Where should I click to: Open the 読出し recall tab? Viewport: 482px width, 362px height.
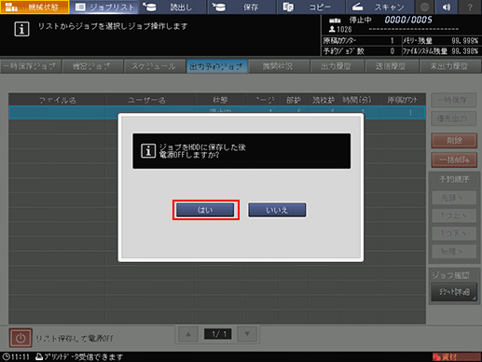172,7
